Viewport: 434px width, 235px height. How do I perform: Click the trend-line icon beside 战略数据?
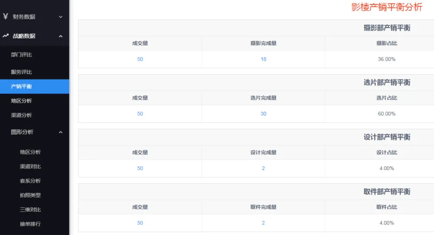point(6,36)
